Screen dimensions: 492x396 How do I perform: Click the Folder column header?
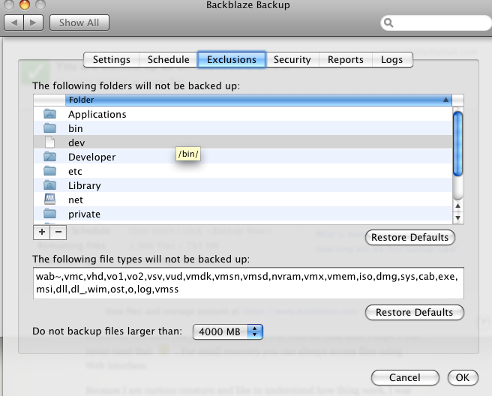coord(259,100)
